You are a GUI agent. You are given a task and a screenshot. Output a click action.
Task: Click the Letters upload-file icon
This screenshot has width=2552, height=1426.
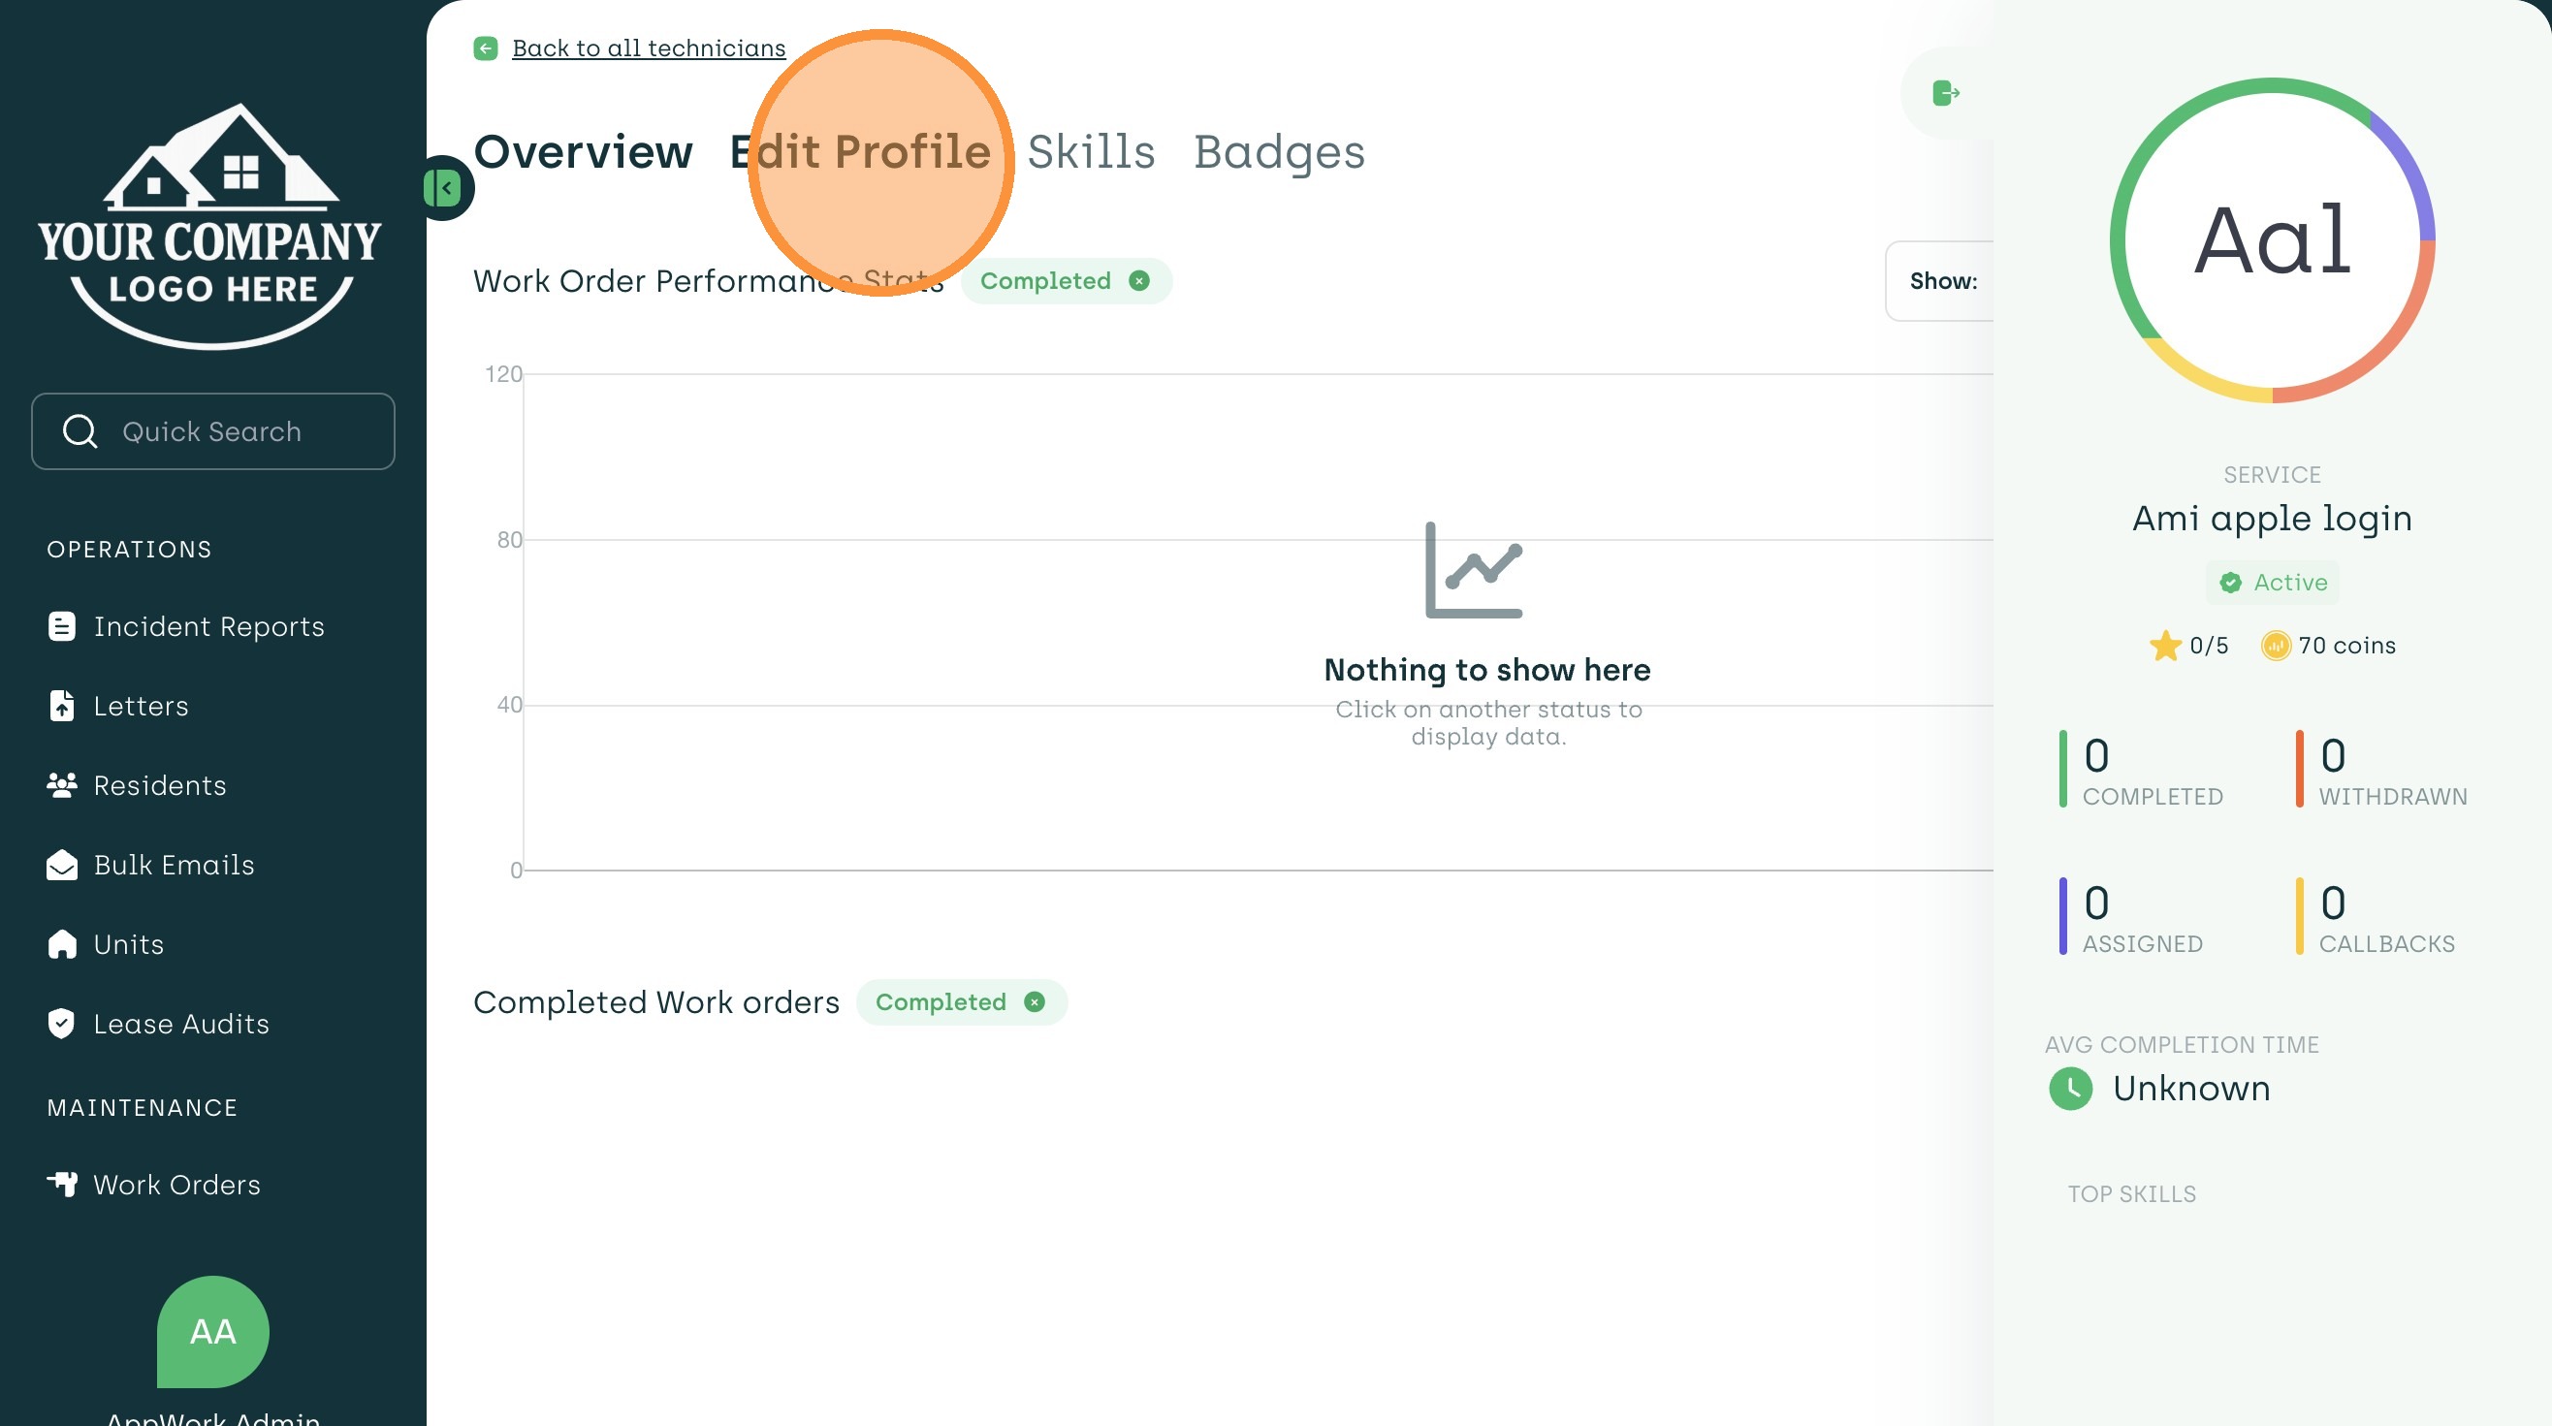click(61, 706)
